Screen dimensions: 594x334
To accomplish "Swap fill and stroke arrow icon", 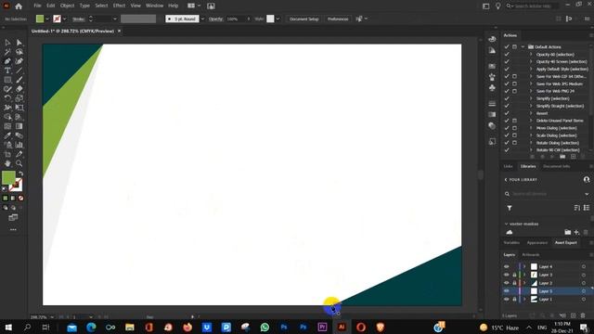I will pyautogui.click(x=21, y=173).
